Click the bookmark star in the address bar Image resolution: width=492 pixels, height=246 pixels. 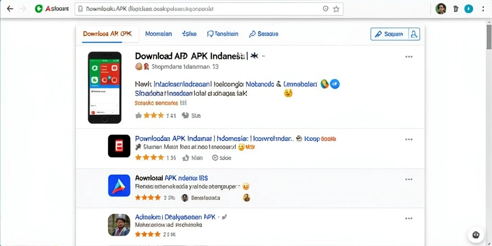tap(336, 9)
